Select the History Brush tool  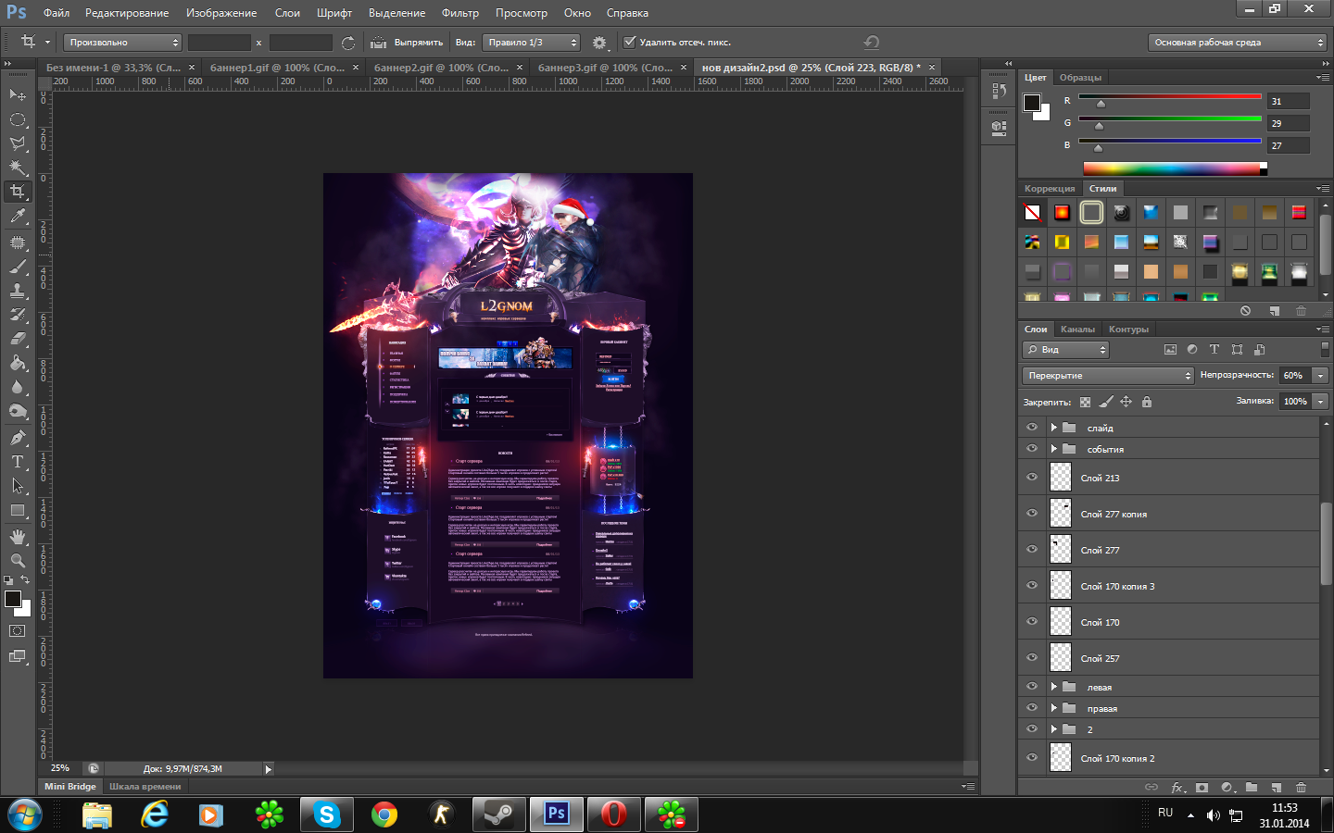pos(18,314)
